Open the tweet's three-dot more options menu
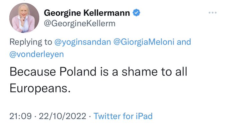 click(x=213, y=13)
